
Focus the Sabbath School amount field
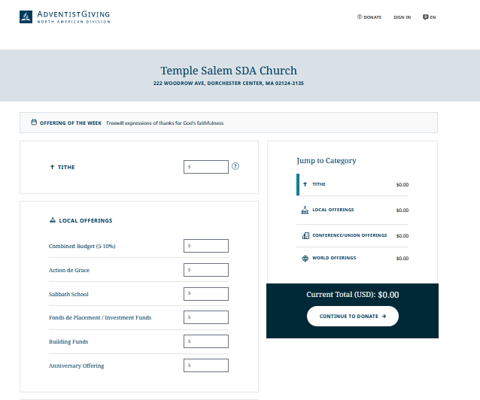click(206, 294)
